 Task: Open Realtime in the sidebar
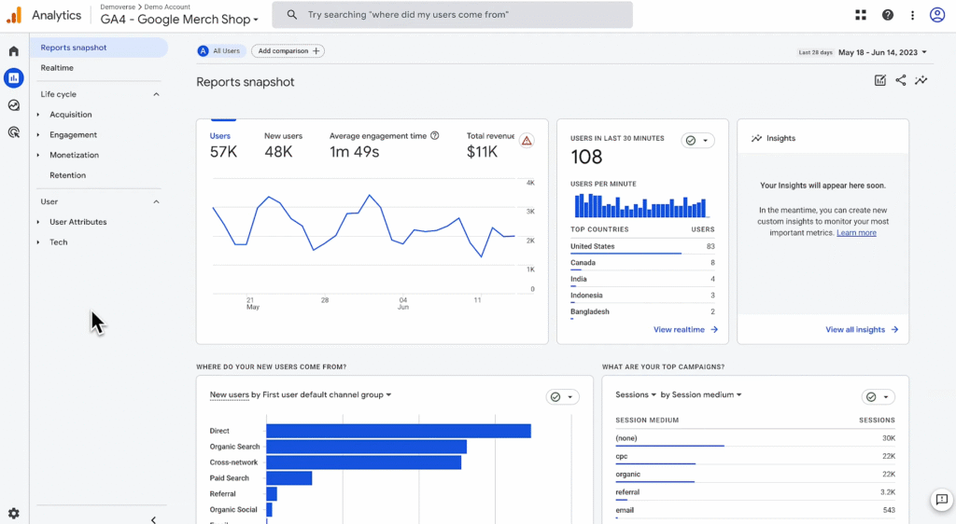(57, 67)
